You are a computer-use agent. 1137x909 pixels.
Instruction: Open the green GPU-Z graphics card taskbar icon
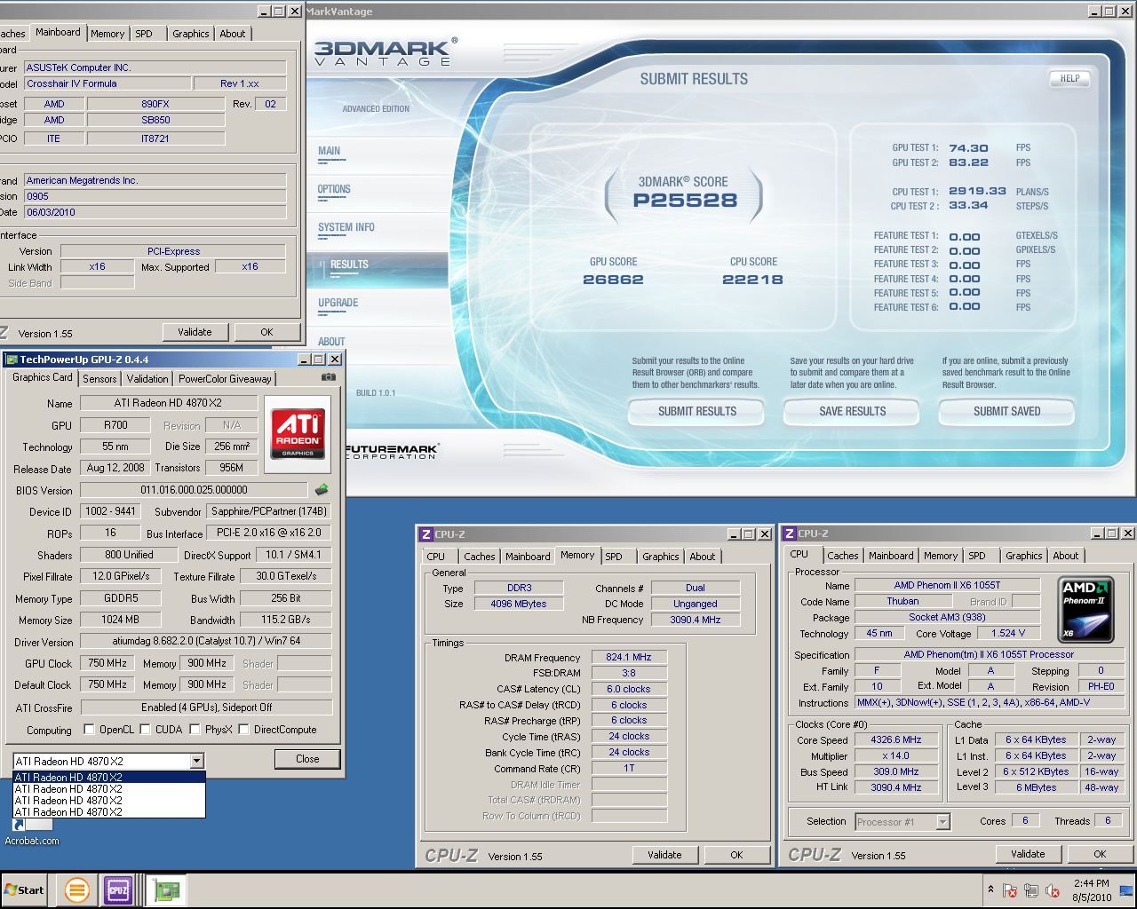point(166,889)
